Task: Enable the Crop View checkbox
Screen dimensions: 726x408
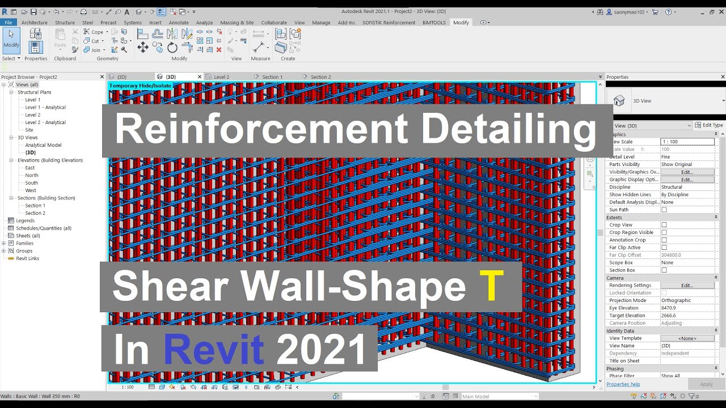Action: pyautogui.click(x=664, y=225)
